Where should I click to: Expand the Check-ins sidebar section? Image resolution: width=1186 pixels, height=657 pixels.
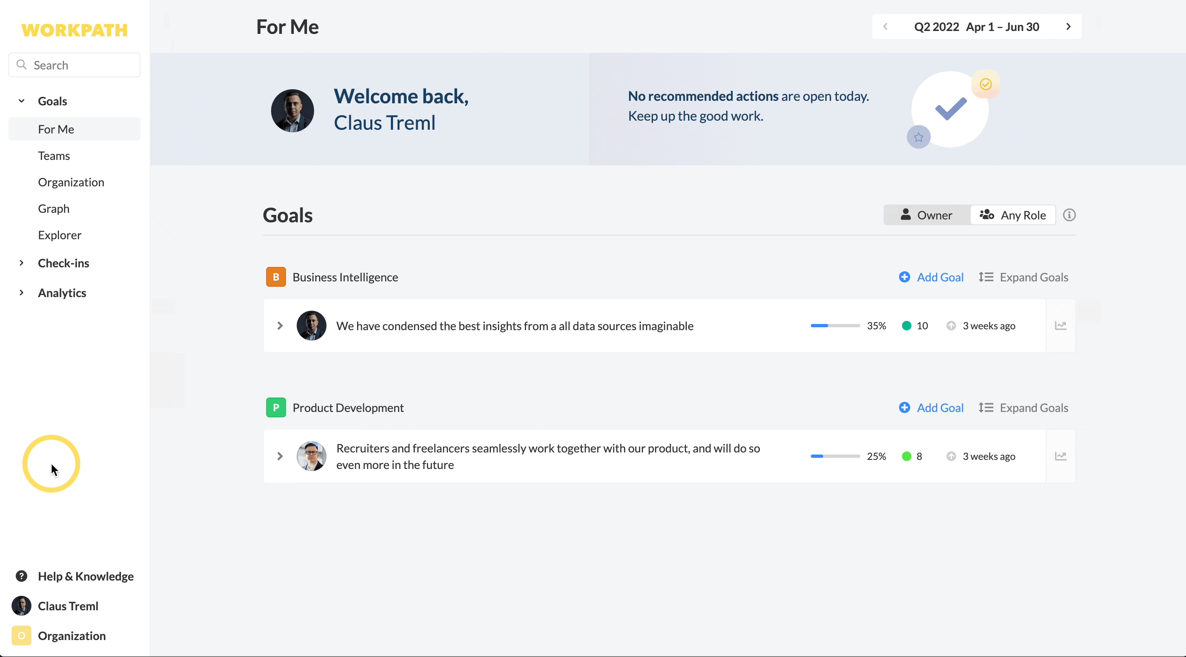[21, 263]
